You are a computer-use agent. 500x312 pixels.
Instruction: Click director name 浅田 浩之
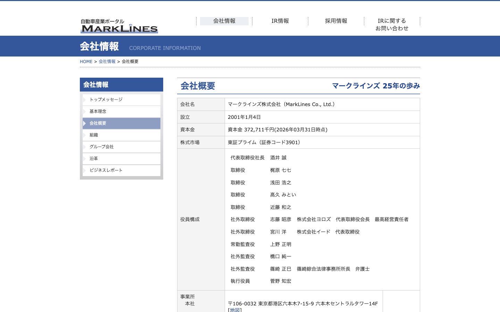click(281, 183)
